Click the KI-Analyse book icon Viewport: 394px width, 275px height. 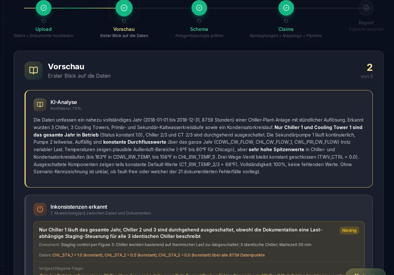[40, 105]
